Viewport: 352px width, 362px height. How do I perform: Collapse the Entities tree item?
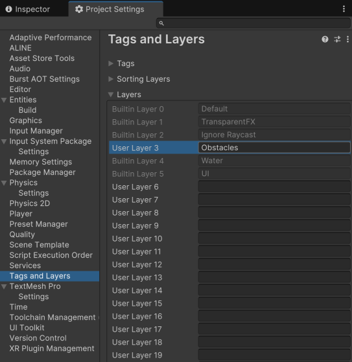coord(4,100)
